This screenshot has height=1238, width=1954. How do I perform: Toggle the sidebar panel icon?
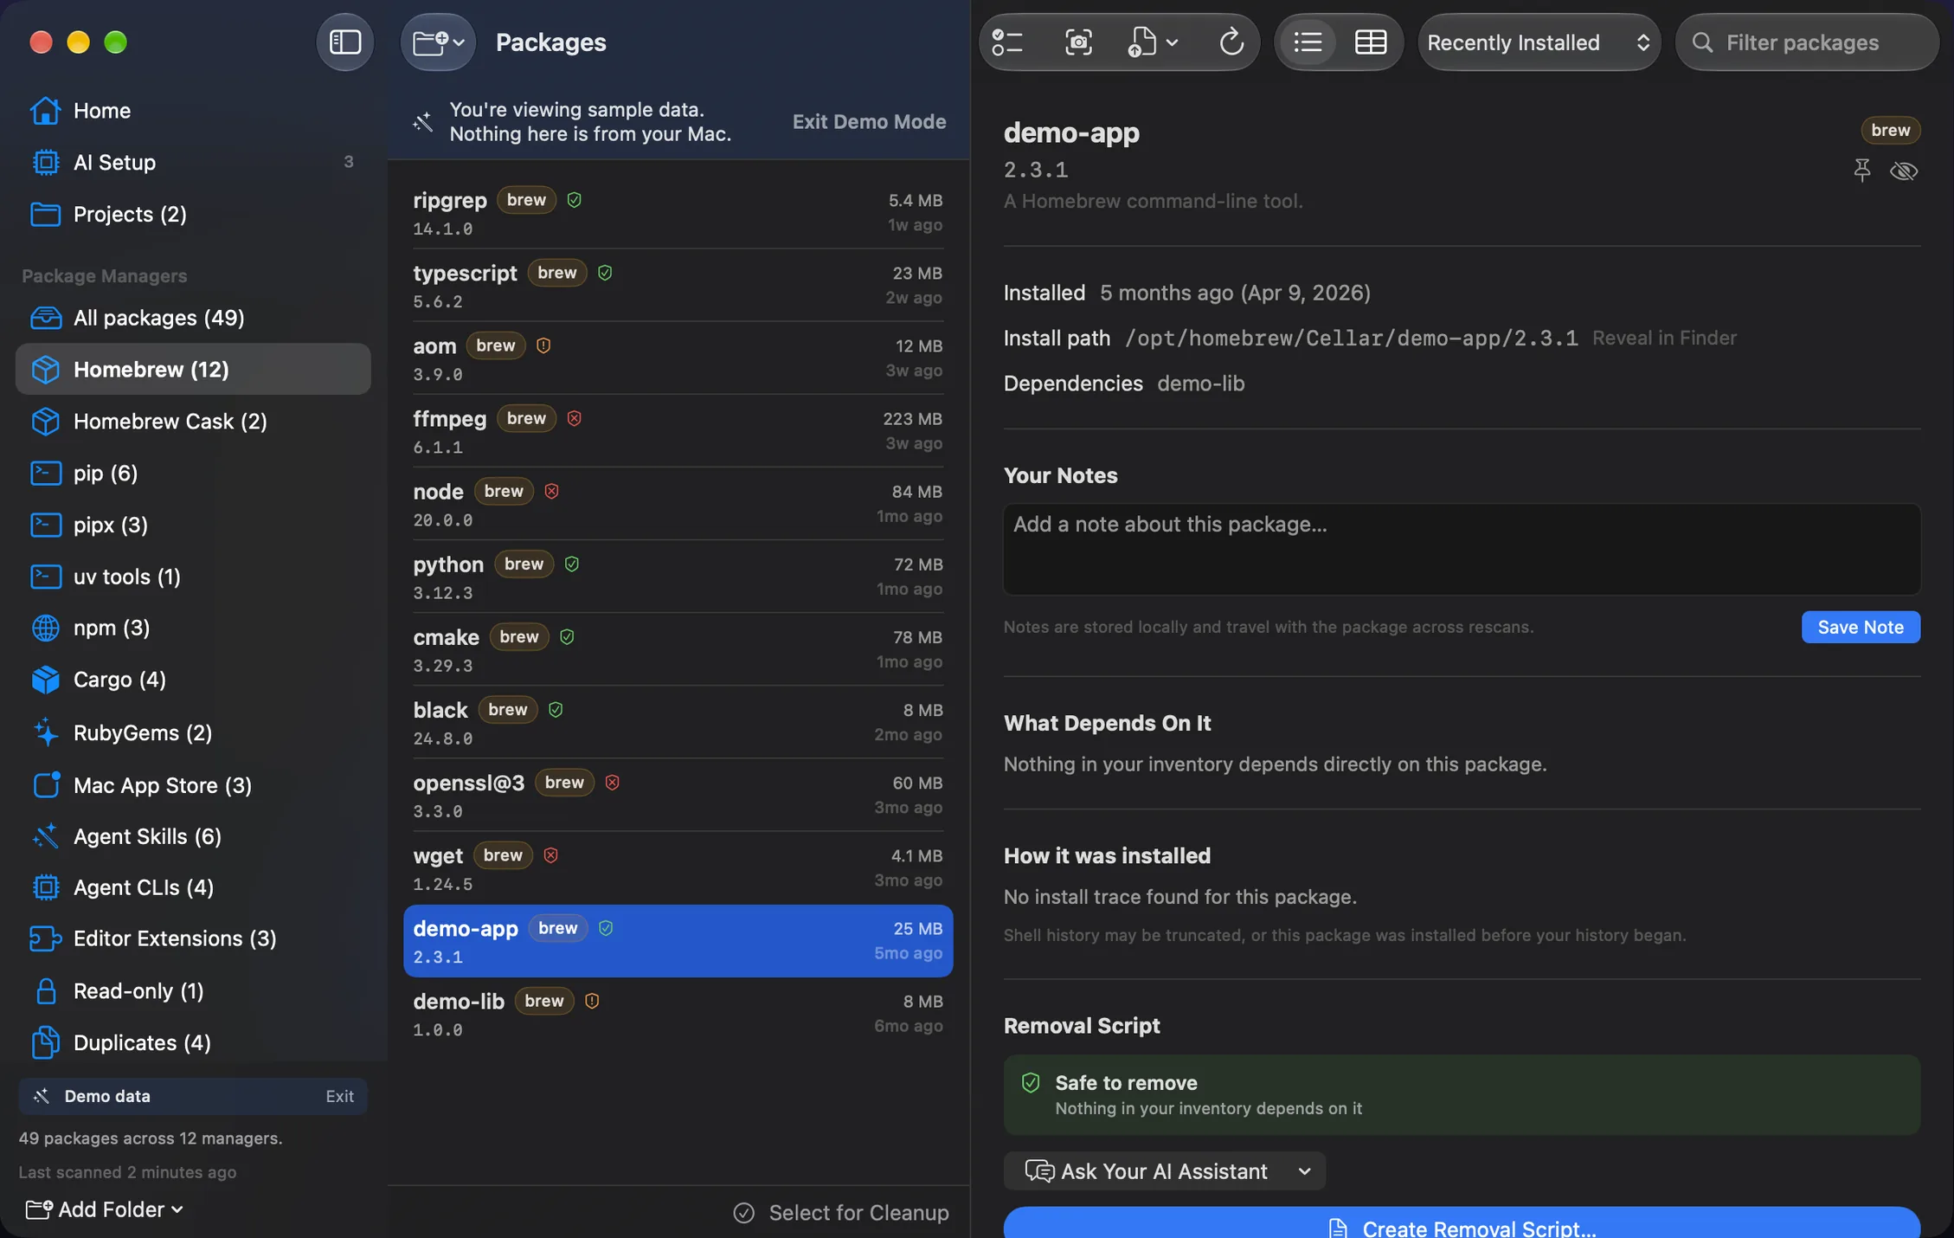tap(344, 42)
